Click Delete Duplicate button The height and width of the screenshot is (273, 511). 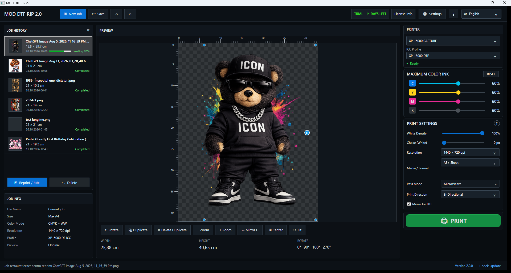pyautogui.click(x=172, y=230)
